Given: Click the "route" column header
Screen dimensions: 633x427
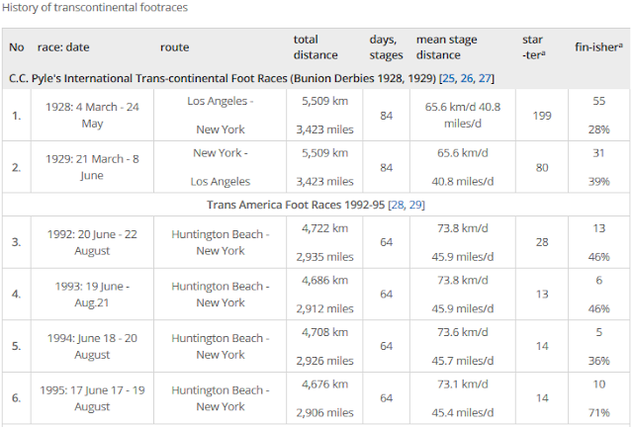Looking at the screenshot, I should [x=174, y=47].
